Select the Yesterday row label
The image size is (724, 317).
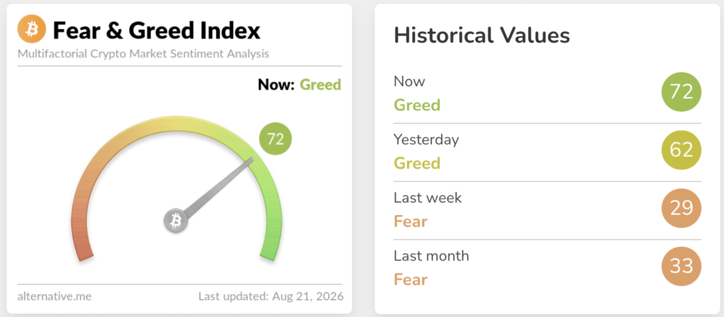pos(427,139)
